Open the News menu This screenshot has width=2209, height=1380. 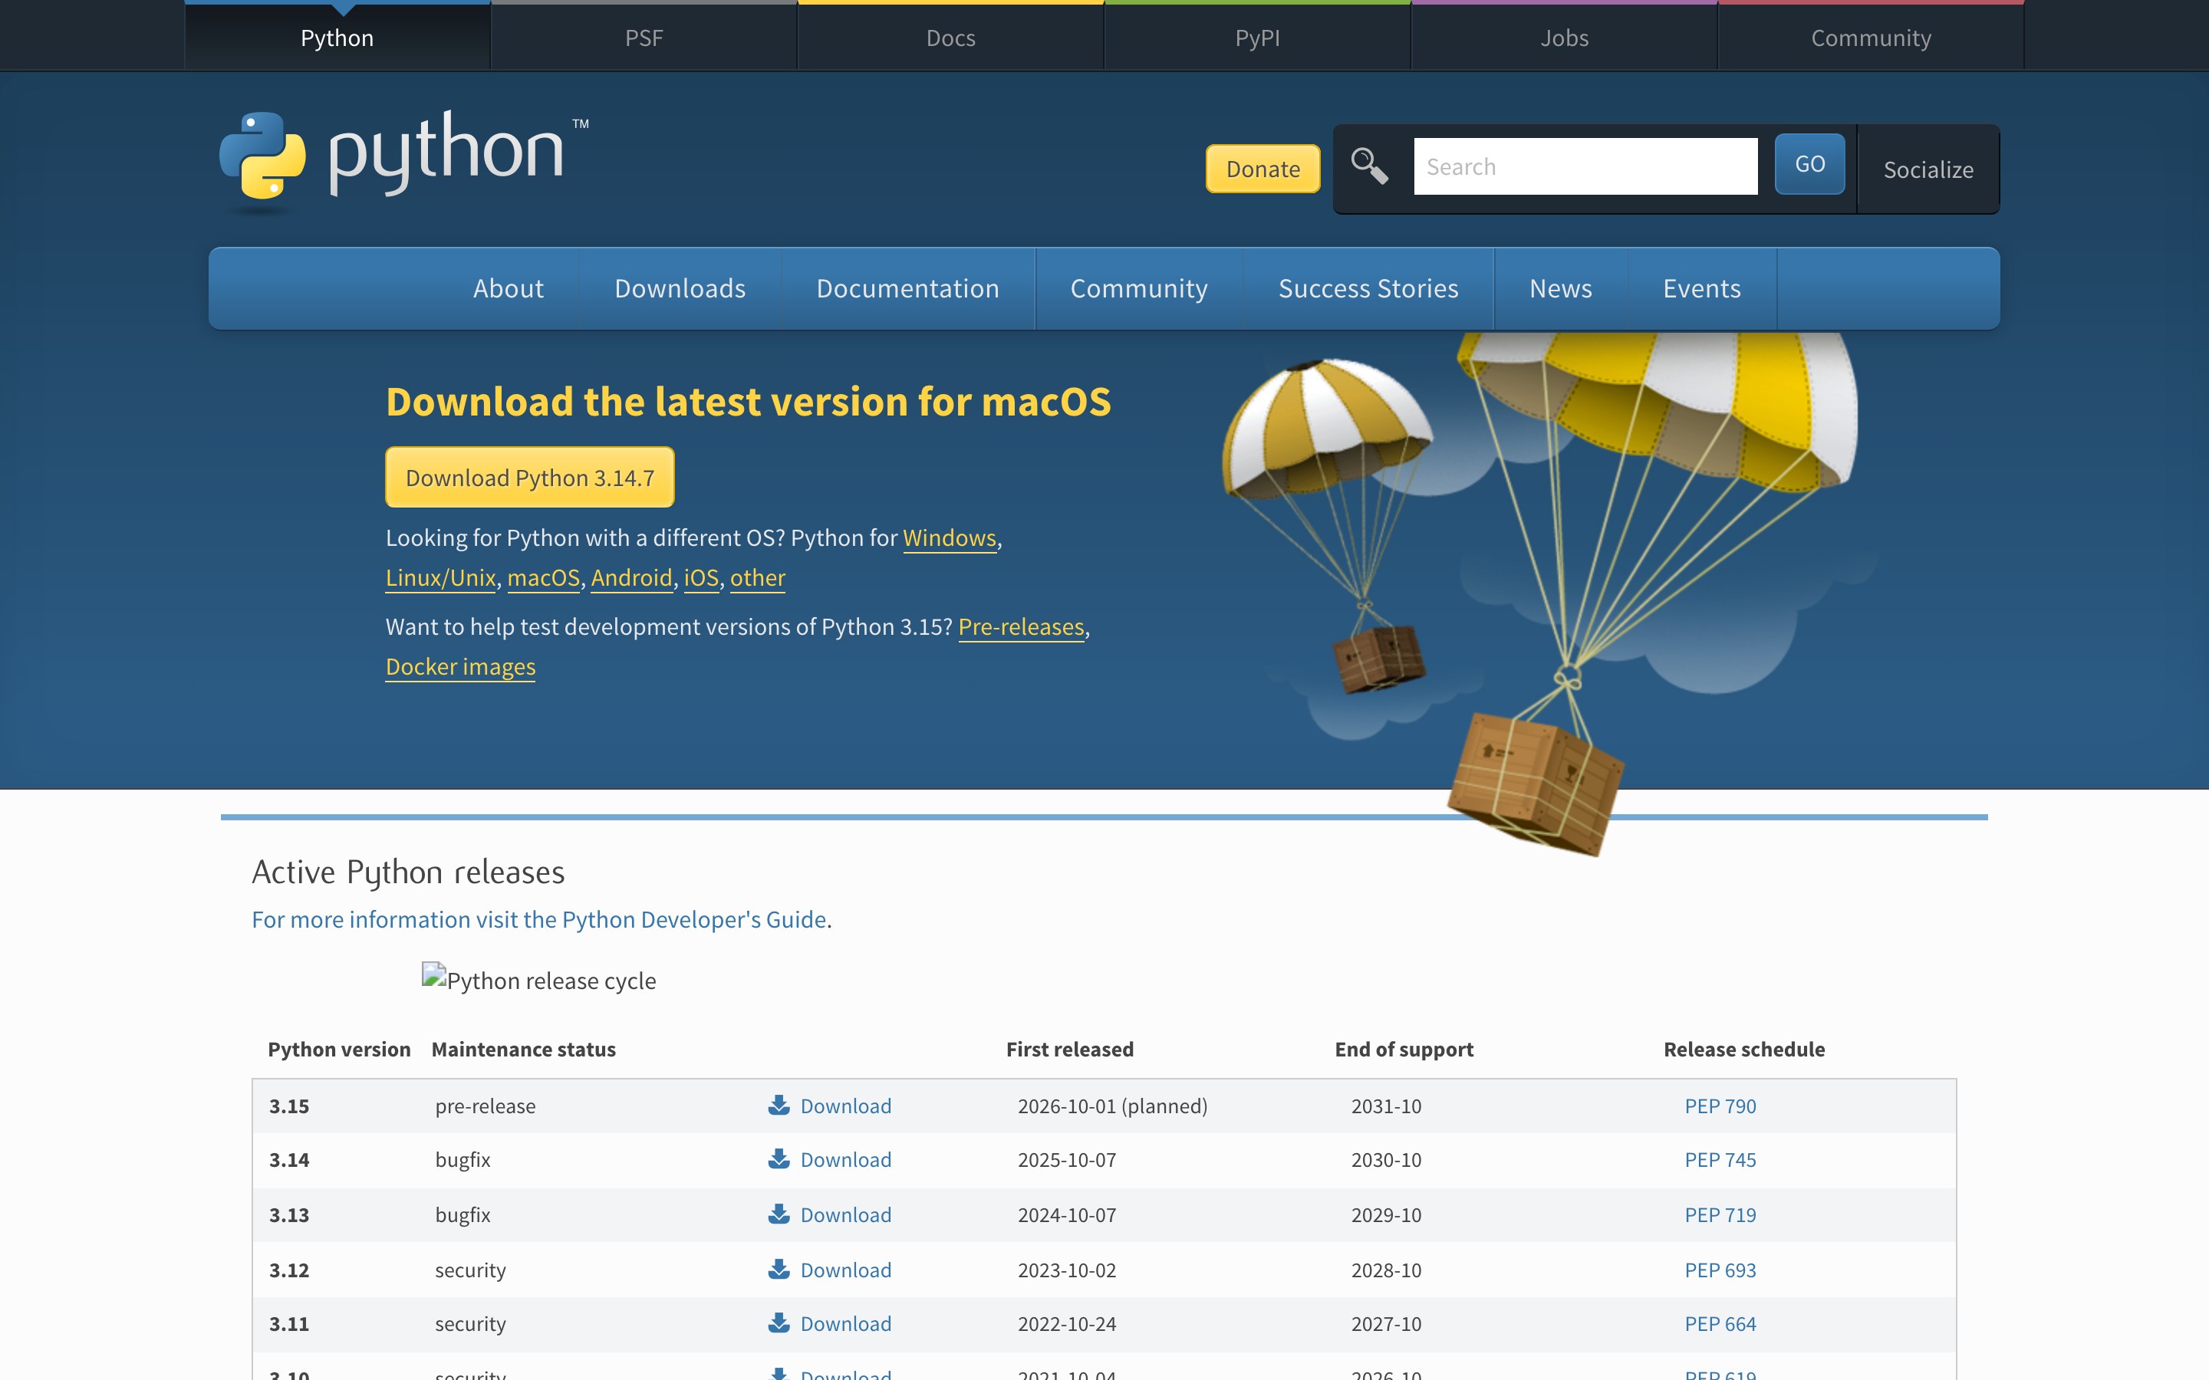pos(1560,288)
